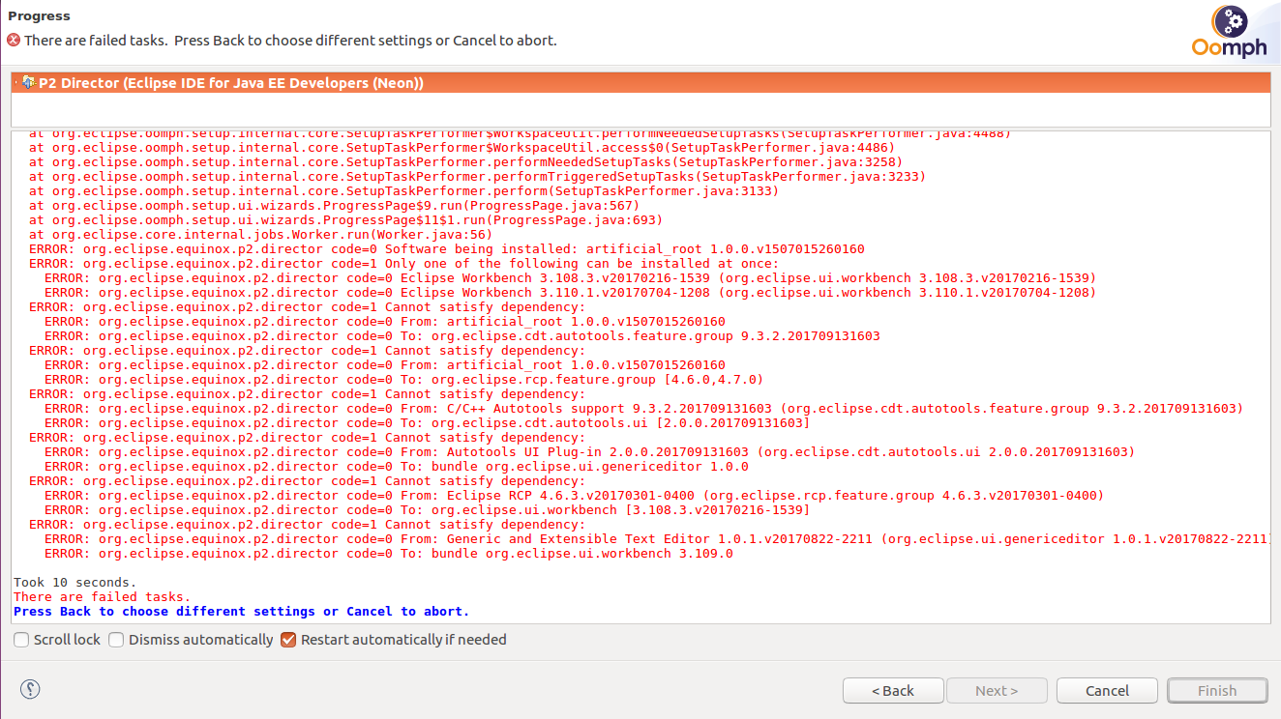Click the 'To: org.eclipse.cdt.autotools.feature.group' line
The width and height of the screenshot is (1281, 719).
point(462,336)
